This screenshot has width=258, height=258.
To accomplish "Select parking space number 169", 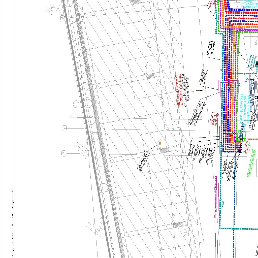I will coord(149,44).
